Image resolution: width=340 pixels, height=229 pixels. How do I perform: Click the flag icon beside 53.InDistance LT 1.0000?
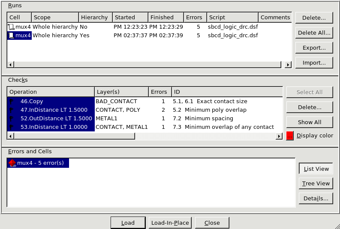12,127
